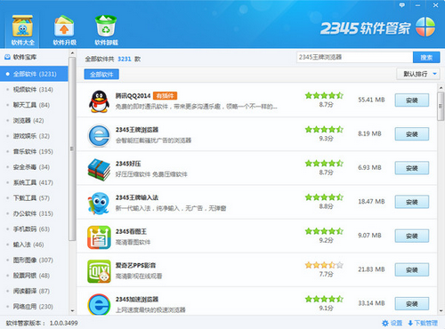This screenshot has height=329, width=445.
Task: Click sidebar scroll-down arrow
Action: [x=72, y=311]
